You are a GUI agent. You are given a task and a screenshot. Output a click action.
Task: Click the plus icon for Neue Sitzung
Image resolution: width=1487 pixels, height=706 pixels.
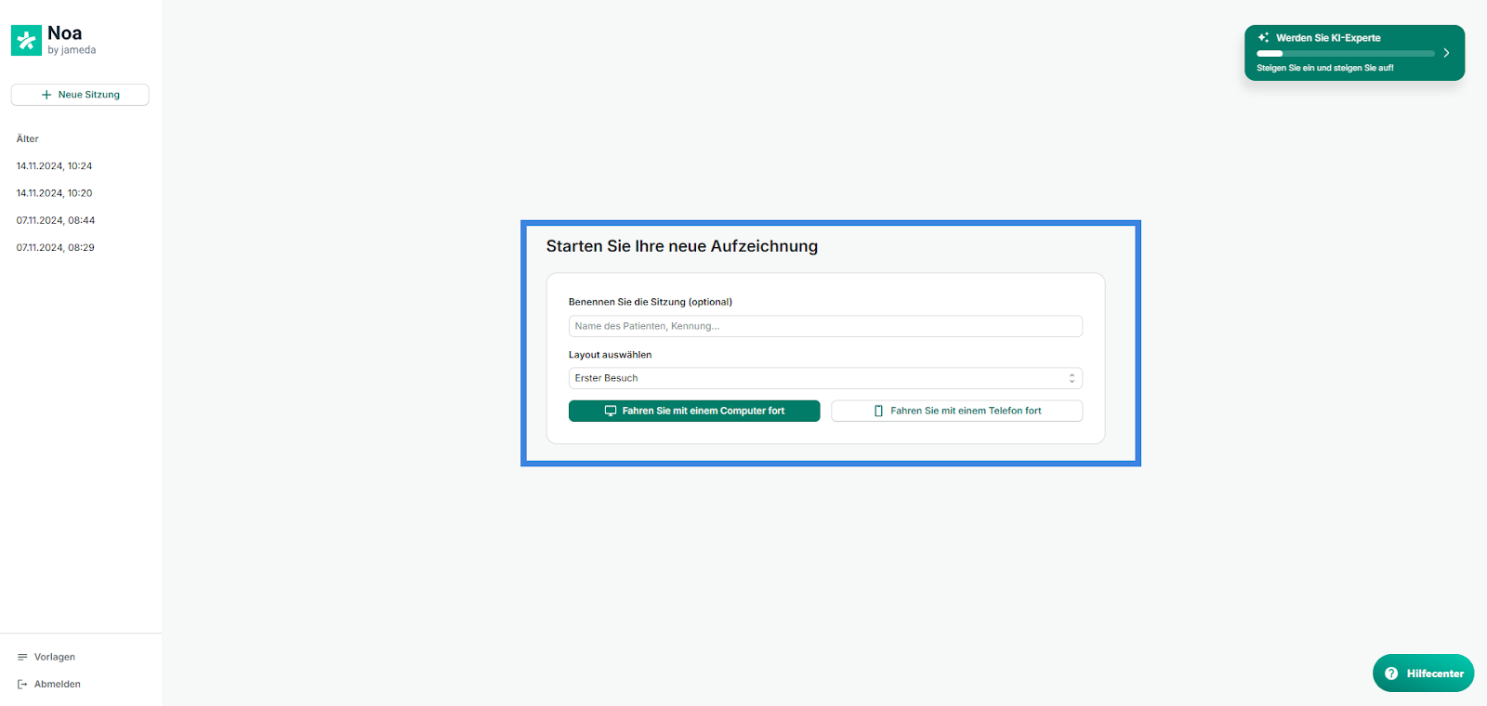[46, 95]
